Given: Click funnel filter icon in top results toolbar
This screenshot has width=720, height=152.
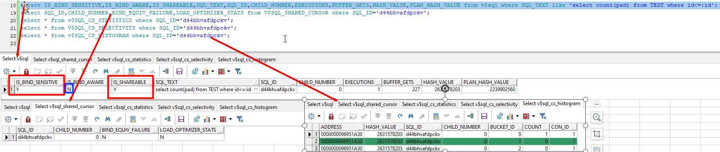Looking at the screenshot, I should point(238,71).
